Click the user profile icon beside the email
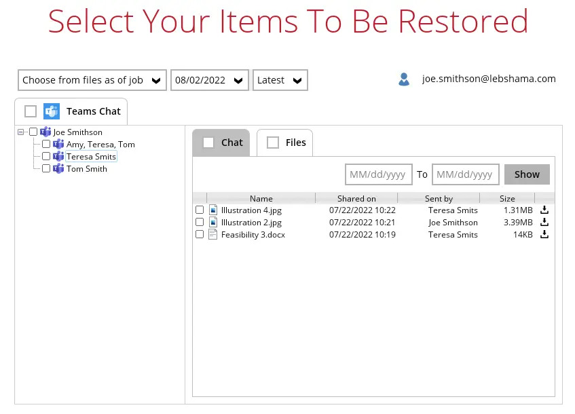575x414 pixels. [404, 79]
